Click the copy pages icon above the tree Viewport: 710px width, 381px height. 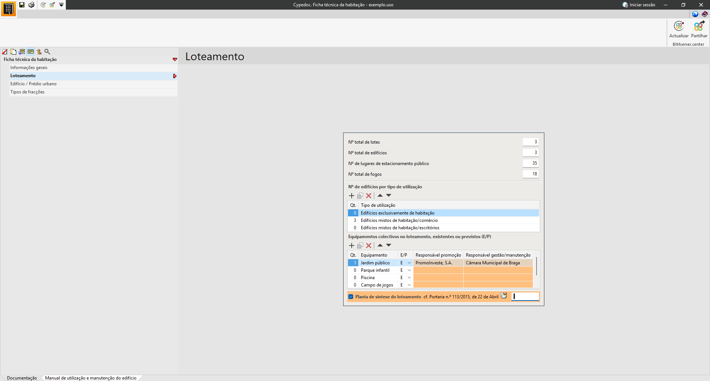click(13, 52)
